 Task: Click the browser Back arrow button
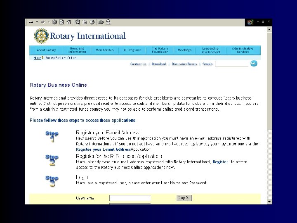pos(31,22)
